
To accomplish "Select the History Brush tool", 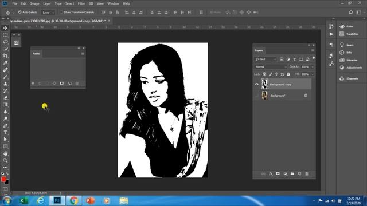I will coord(5,91).
